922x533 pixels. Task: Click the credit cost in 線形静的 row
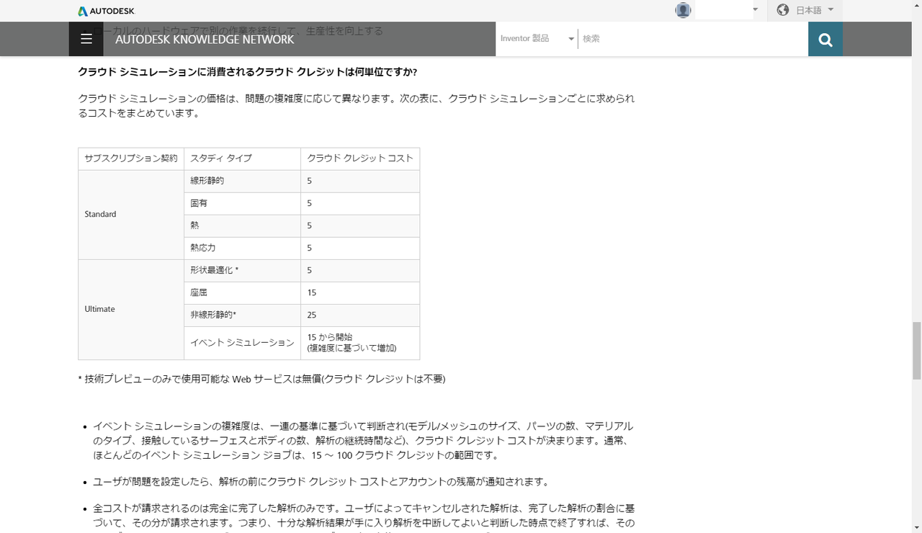click(360, 181)
